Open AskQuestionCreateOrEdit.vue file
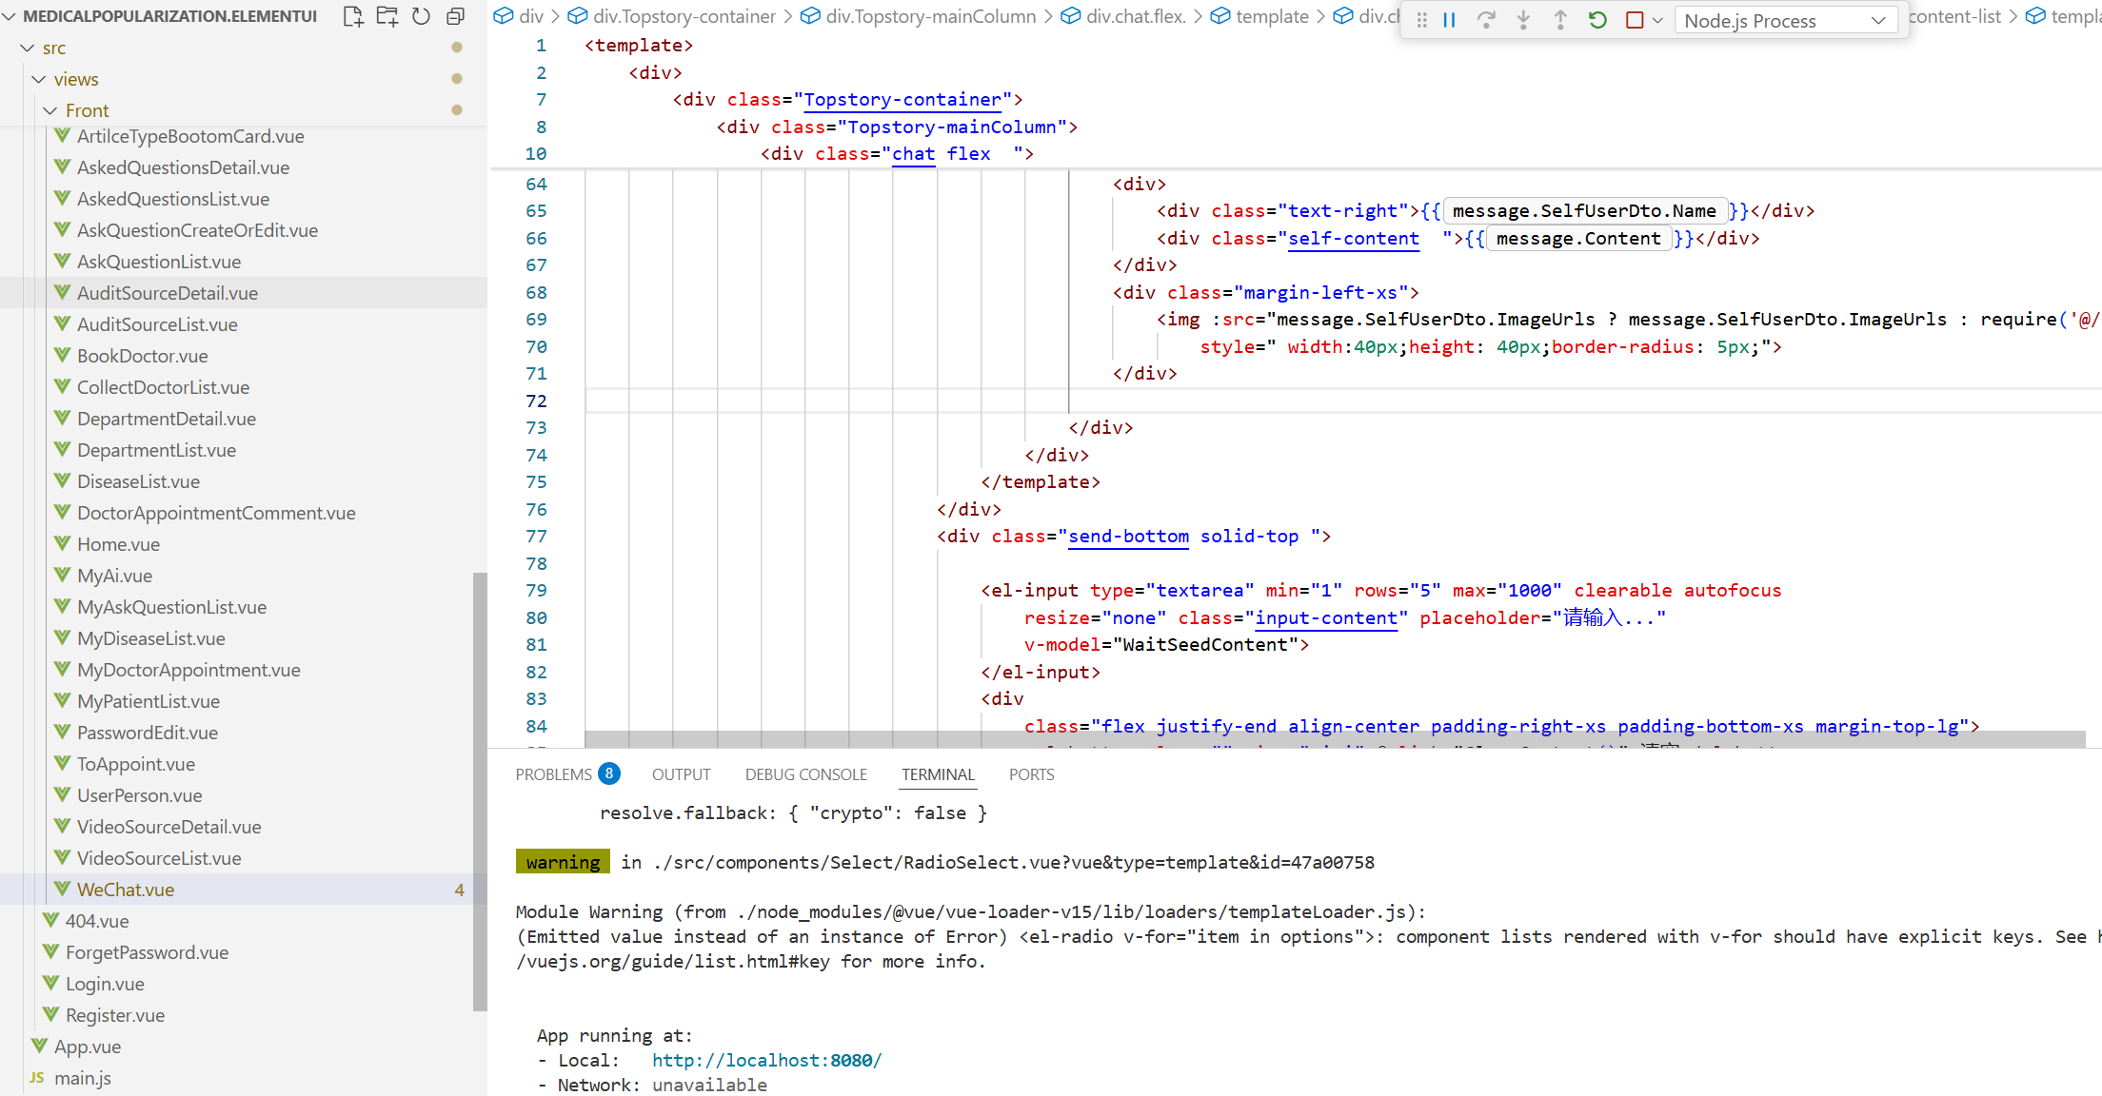The height and width of the screenshot is (1096, 2102). [243, 230]
